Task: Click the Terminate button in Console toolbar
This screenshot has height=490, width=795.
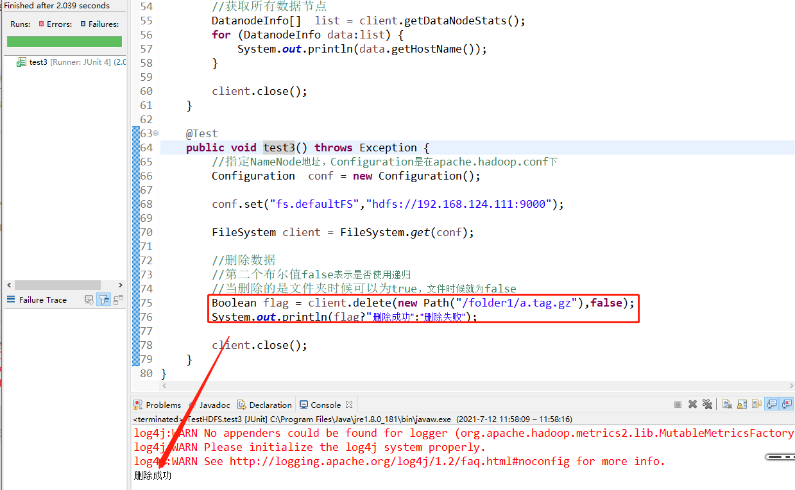Action: (x=678, y=405)
